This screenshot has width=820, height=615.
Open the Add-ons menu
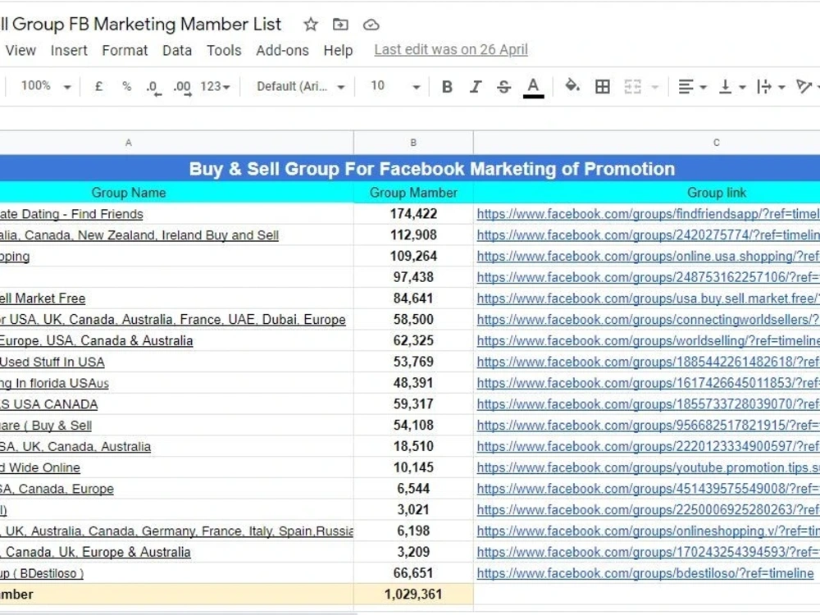282,50
